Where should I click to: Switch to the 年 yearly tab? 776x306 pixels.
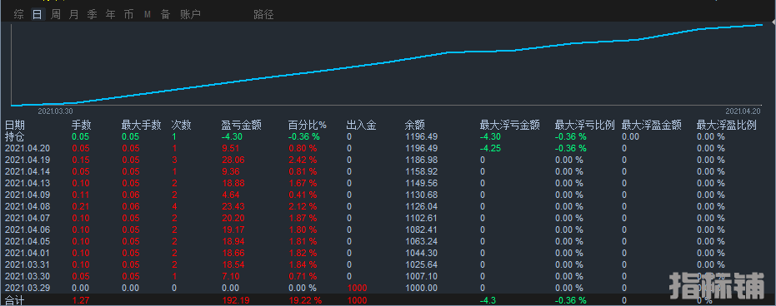110,15
